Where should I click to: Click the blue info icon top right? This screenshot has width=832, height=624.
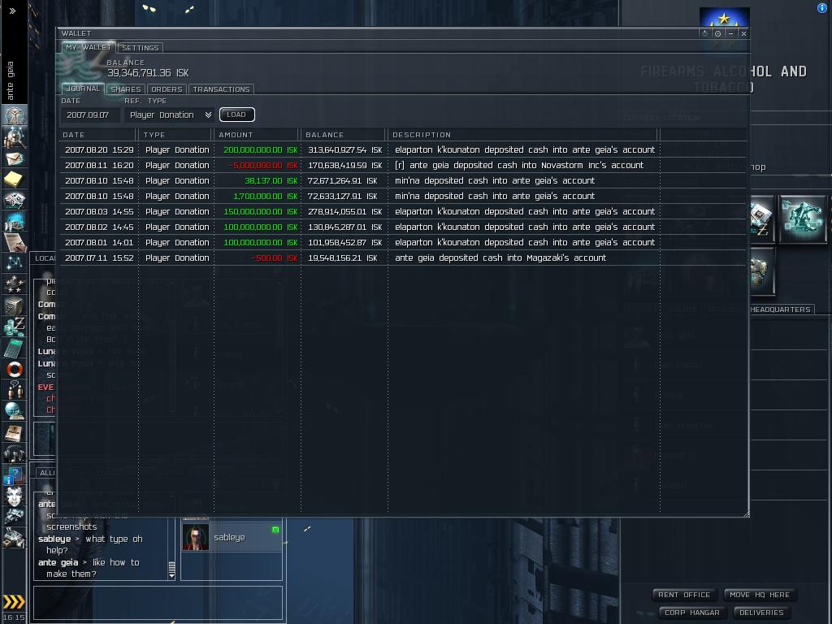tap(822, 8)
